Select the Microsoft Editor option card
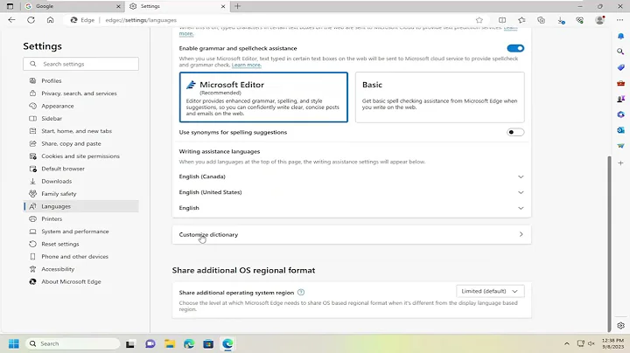630x353 pixels. click(x=263, y=97)
